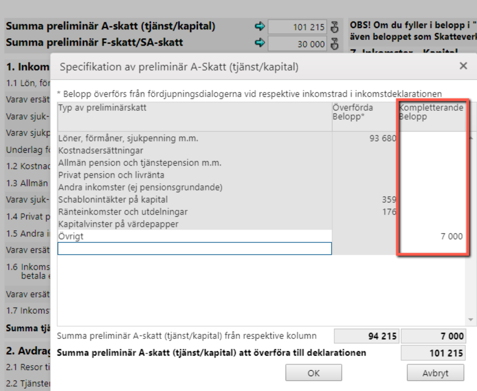The width and height of the screenshot is (477, 391).
Task: Click the scroll down arrow in the specification table
Action: (471, 320)
